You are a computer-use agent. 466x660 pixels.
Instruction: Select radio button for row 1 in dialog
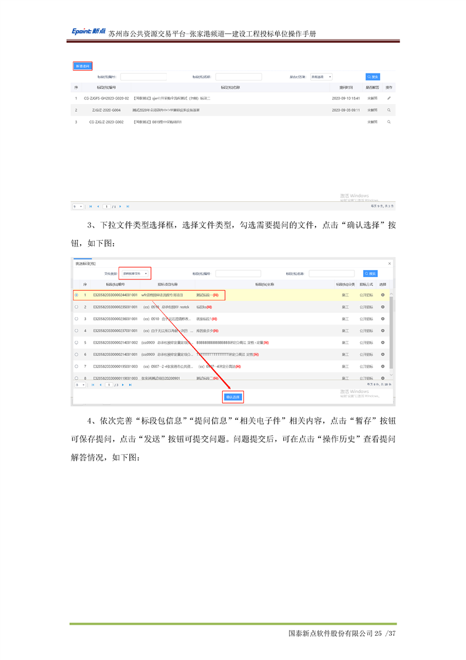tap(76, 295)
